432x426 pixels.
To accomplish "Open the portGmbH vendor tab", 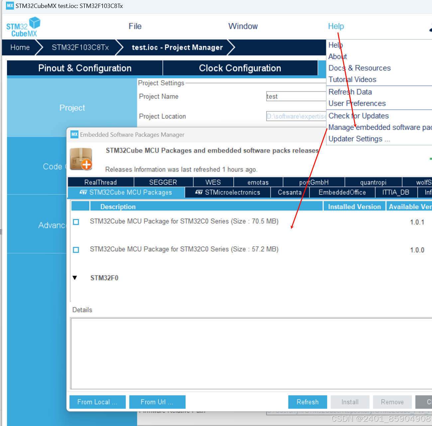I will pos(314,182).
